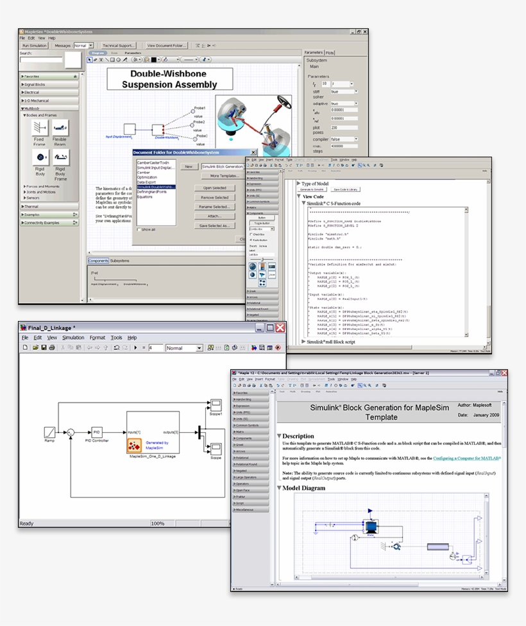Start simulation with play icon in Final_D_Linkage
526x626 pixels.
tap(135, 348)
